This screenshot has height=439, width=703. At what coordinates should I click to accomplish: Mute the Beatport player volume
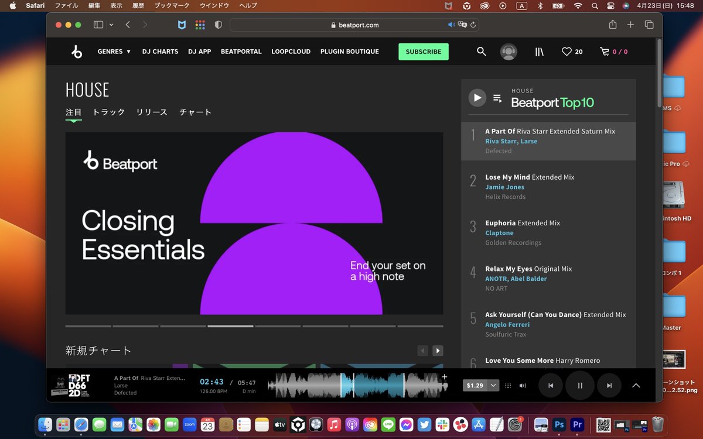(523, 386)
